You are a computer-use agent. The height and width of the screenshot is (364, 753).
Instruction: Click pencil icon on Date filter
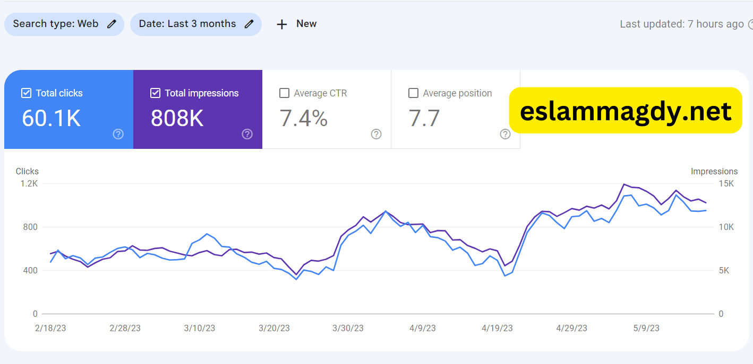[249, 24]
